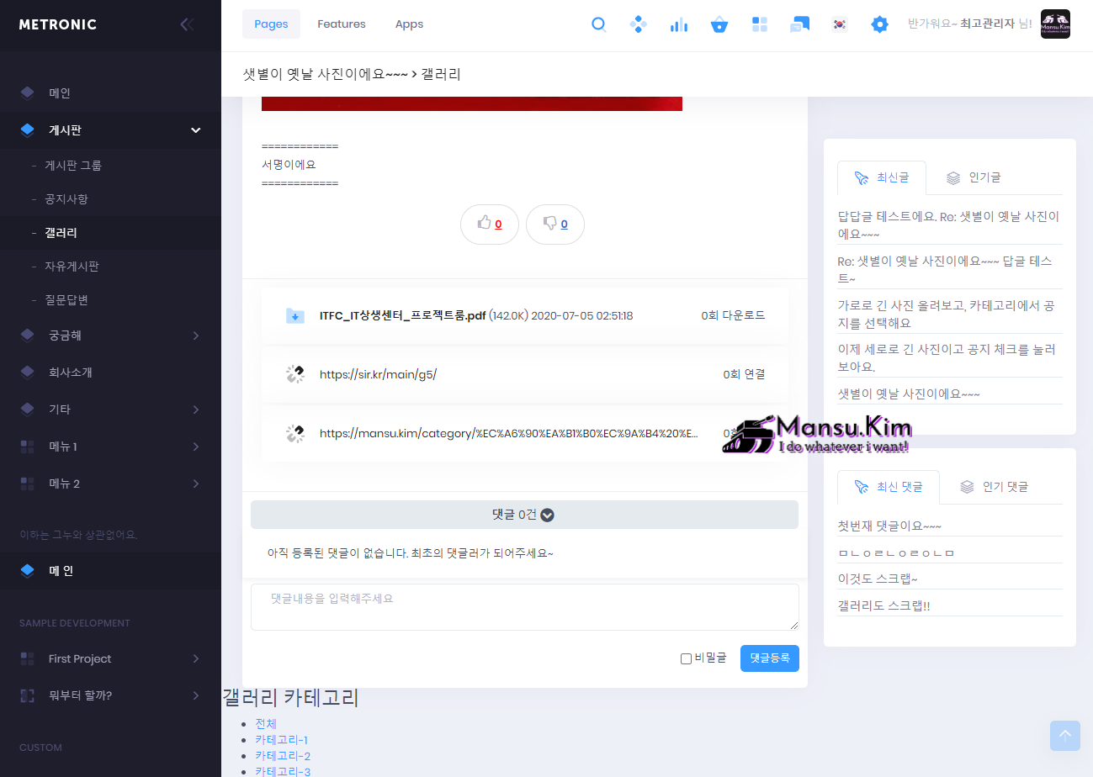
Task: Expand the First Project submenu arrow
Action: pyautogui.click(x=196, y=658)
